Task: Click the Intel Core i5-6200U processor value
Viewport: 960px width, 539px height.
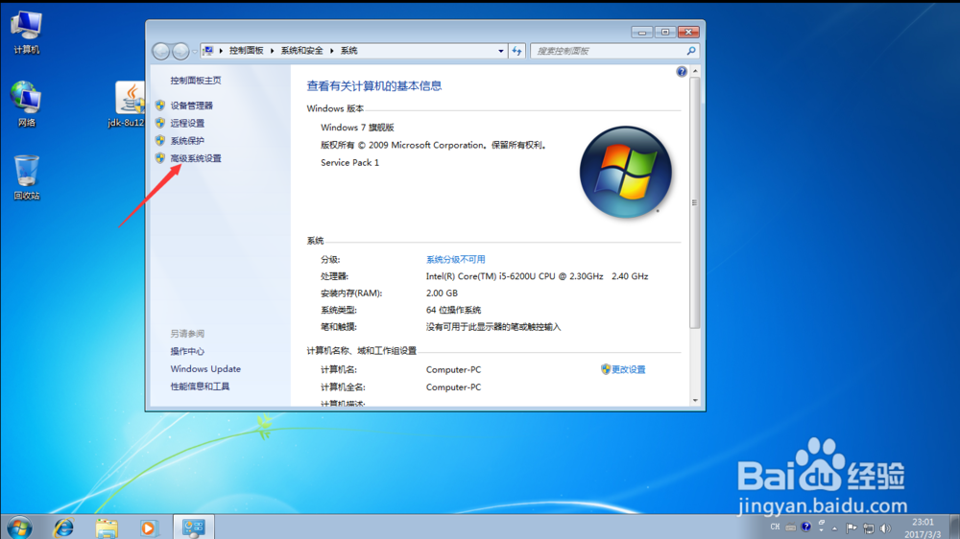Action: [x=537, y=276]
